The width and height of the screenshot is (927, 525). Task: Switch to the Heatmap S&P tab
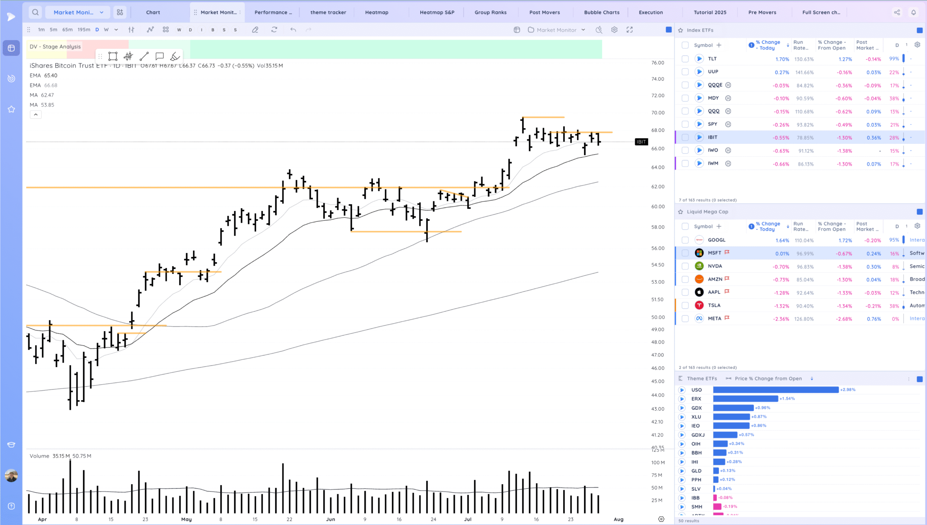(437, 12)
